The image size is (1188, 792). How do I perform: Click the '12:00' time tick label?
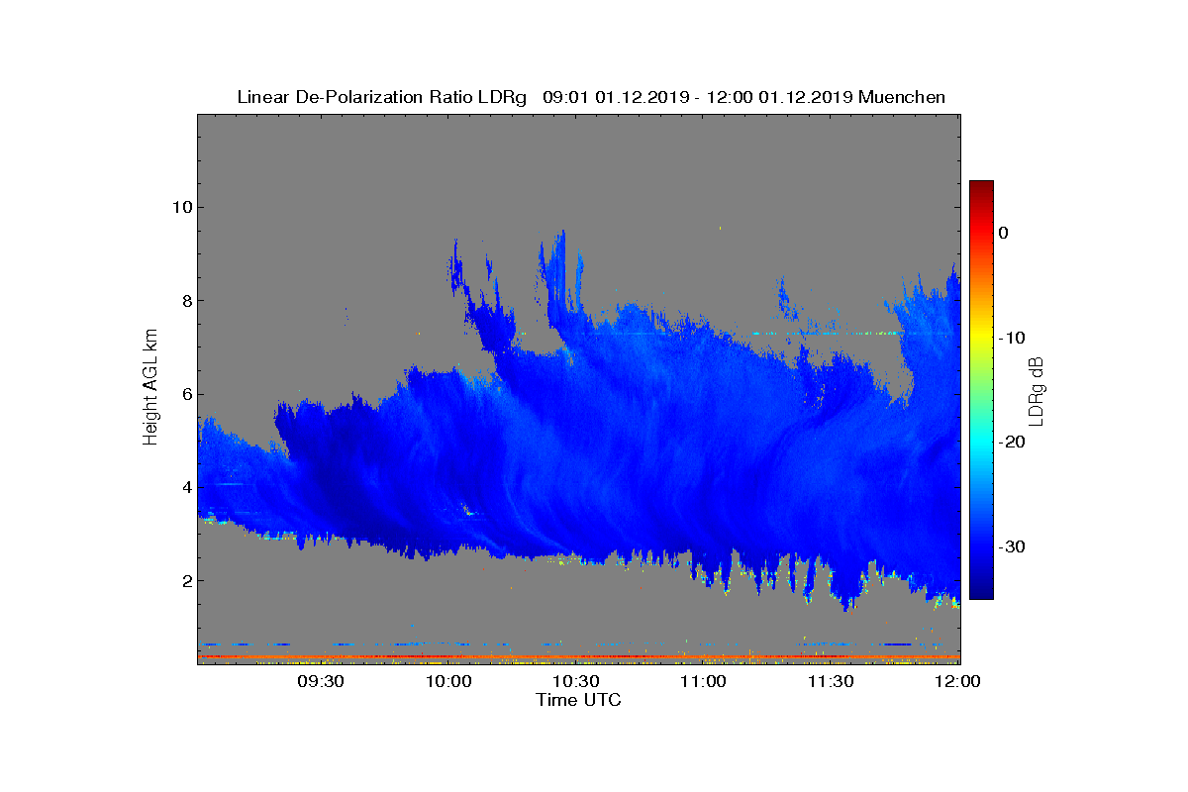(x=958, y=681)
